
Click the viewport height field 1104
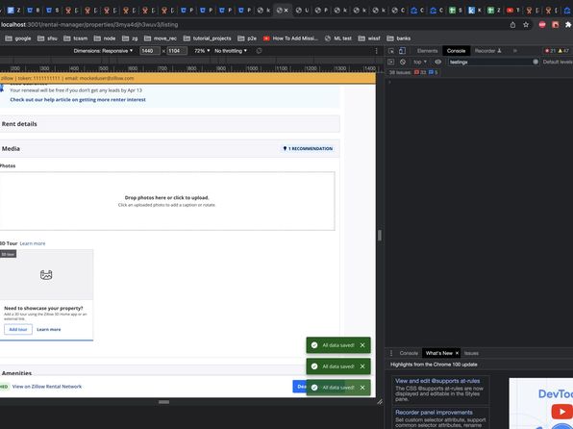(177, 51)
